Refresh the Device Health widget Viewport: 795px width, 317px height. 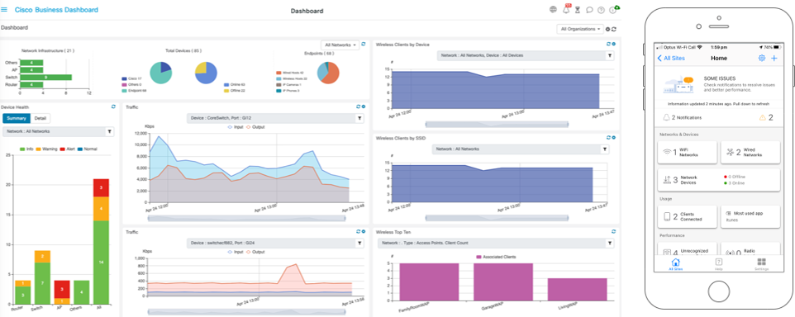click(113, 106)
